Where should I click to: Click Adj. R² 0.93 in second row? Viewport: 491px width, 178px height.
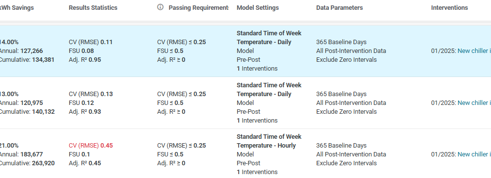coord(85,111)
